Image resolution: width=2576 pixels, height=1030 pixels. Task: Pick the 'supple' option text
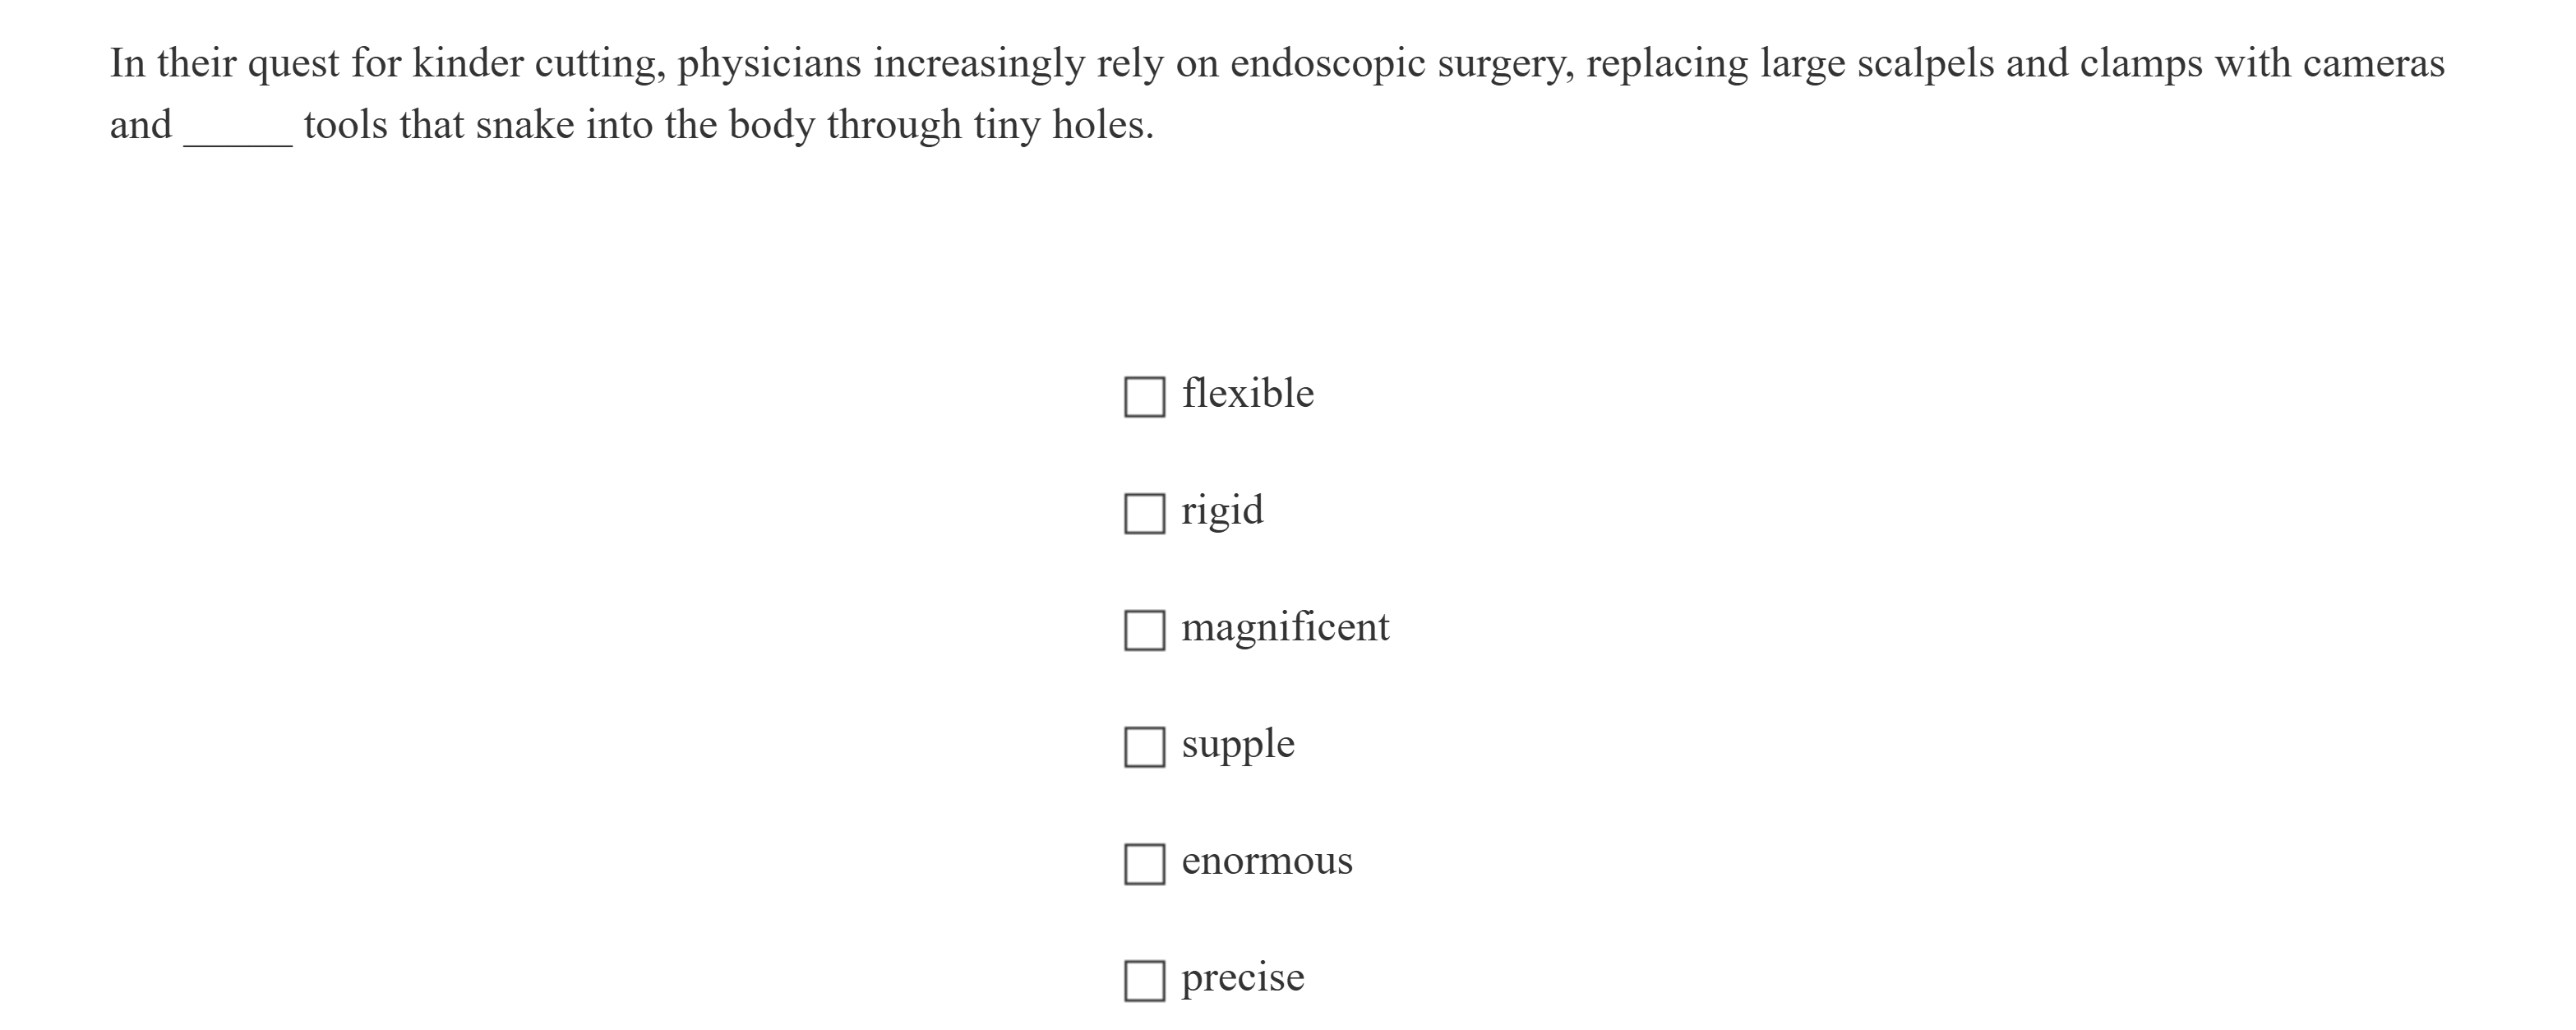coord(1238,745)
